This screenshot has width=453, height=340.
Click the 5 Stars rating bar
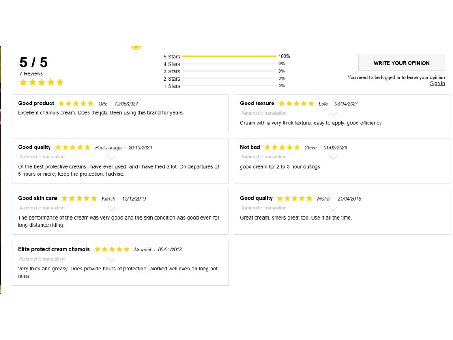(229, 57)
